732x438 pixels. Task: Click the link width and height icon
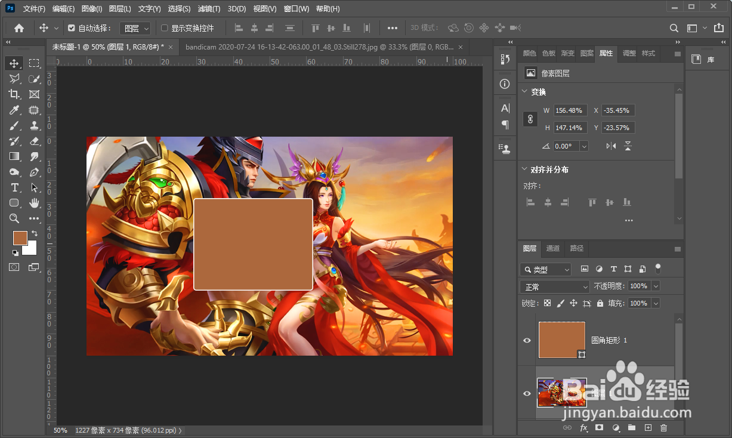pos(530,119)
